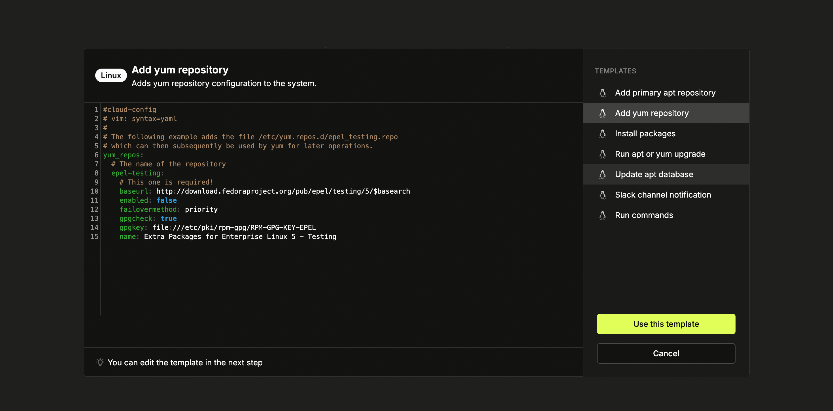The height and width of the screenshot is (411, 833).
Task: Click the penguin icon beside Update apt database
Action: [x=602, y=174]
